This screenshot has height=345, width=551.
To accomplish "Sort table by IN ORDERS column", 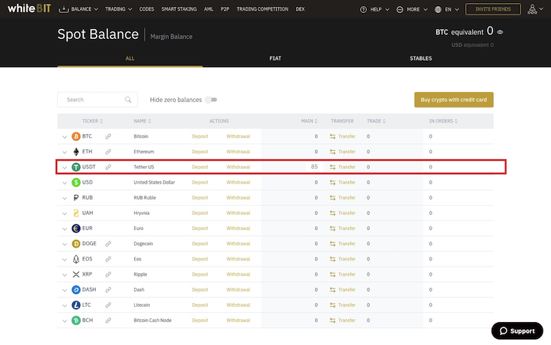I will pos(443,121).
